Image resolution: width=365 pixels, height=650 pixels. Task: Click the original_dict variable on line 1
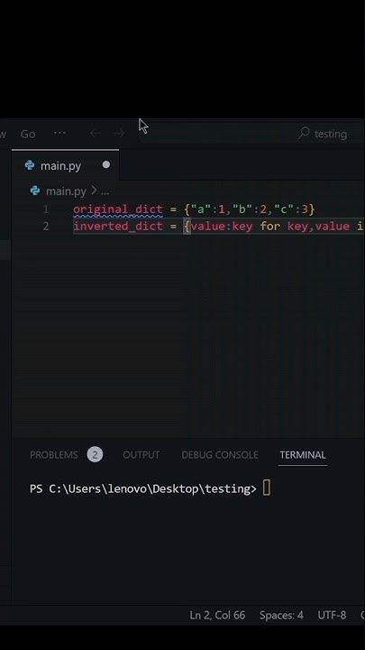coord(118,209)
